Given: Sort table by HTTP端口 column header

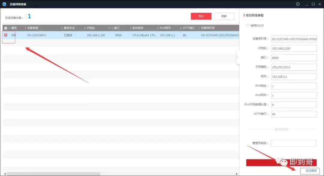Looking at the screenshot, I should tap(189, 28).
